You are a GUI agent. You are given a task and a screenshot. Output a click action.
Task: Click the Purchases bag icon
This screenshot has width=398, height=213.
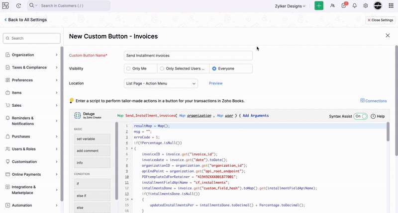(x=7, y=136)
